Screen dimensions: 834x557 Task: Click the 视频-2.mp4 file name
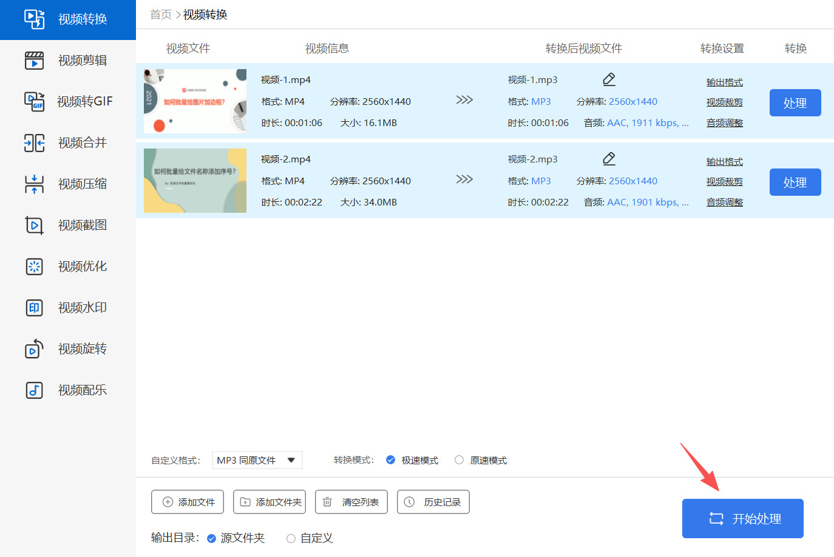coord(286,159)
